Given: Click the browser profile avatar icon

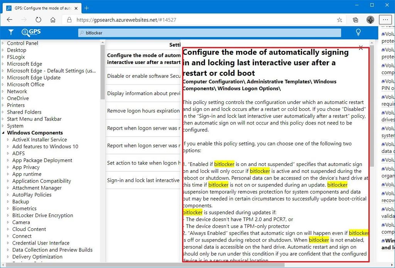Looking at the screenshot, I should coord(370,19).
